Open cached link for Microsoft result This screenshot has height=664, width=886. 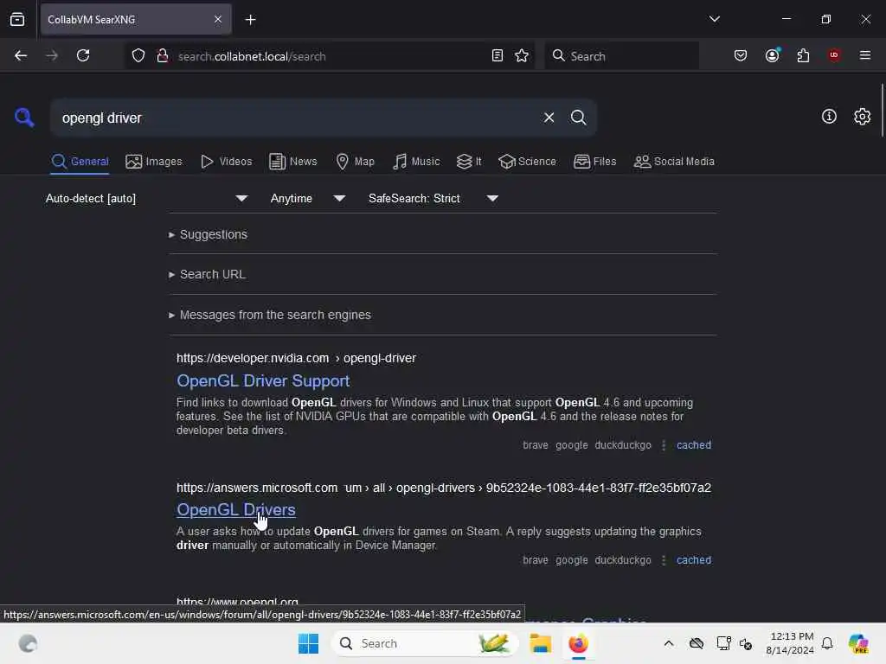point(693,560)
